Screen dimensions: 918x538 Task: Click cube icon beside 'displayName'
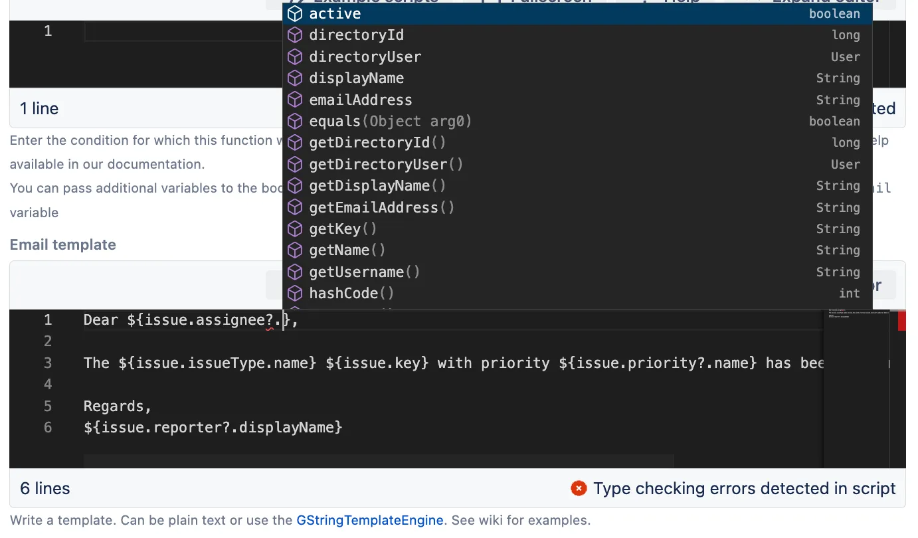click(x=295, y=78)
